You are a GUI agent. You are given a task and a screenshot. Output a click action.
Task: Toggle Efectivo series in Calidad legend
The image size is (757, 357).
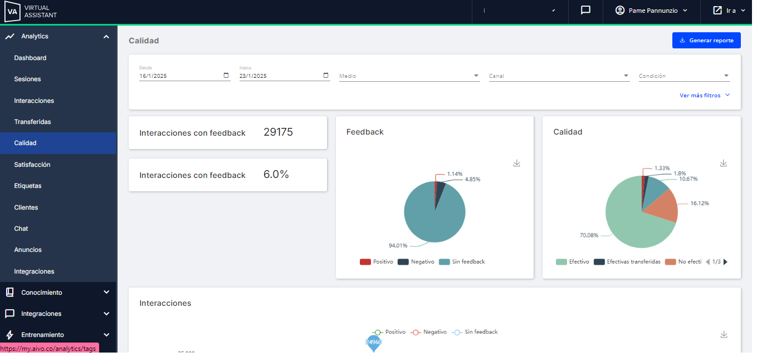pyautogui.click(x=573, y=262)
